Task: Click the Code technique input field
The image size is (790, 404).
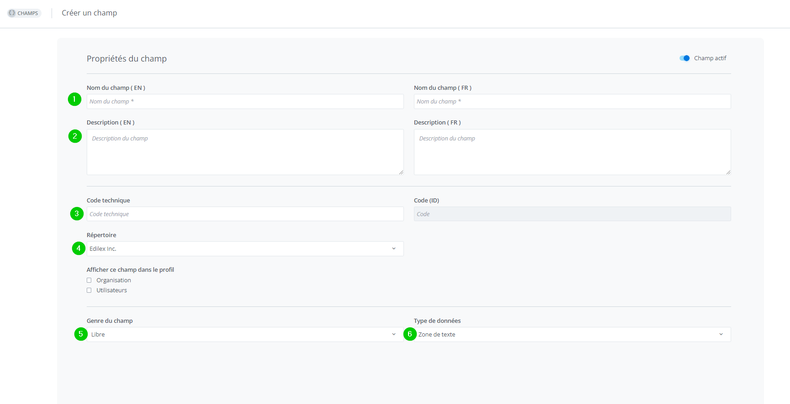Action: [x=245, y=214]
